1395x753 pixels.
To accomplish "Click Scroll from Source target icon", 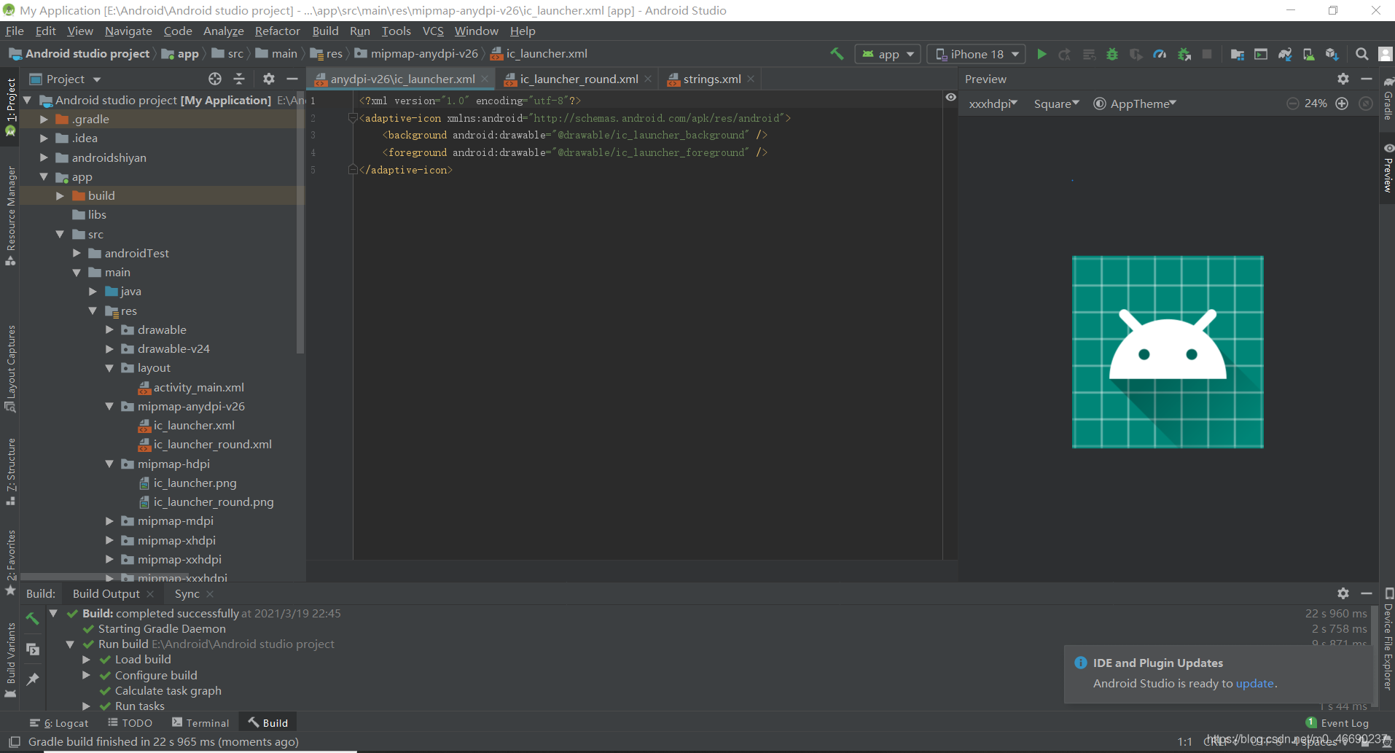I will pyautogui.click(x=215, y=79).
